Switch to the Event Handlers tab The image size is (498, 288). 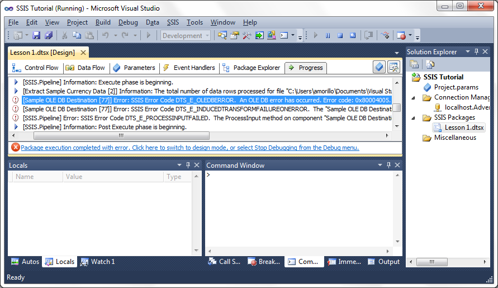tap(189, 68)
